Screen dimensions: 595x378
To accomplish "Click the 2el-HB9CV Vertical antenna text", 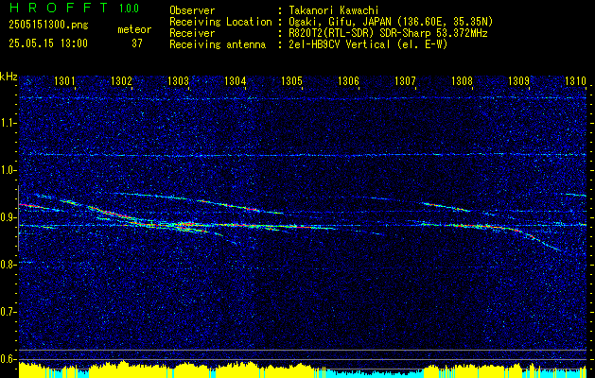I will coord(340,44).
